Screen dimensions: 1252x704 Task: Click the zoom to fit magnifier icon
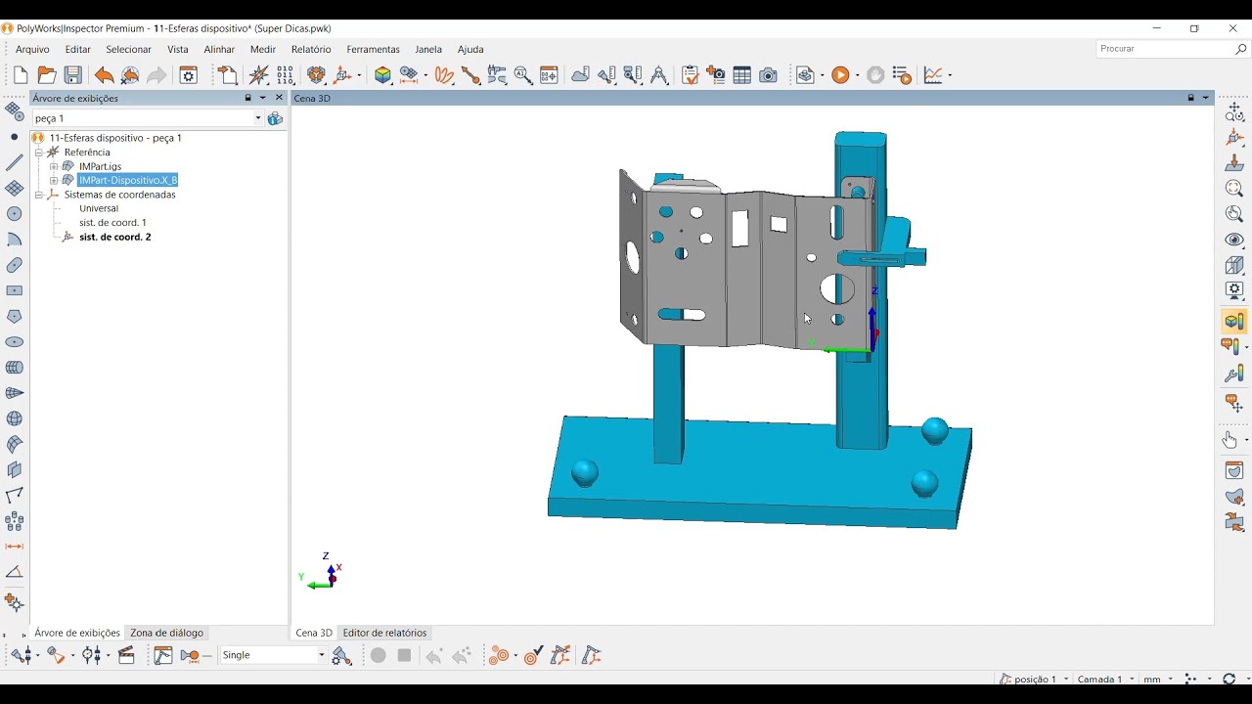coord(1234,189)
